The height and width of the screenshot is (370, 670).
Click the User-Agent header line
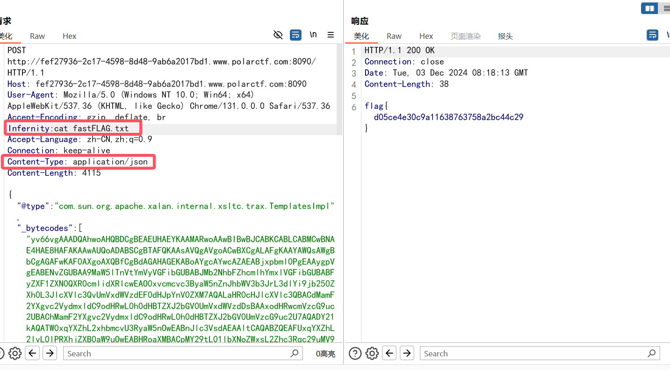pos(169,101)
